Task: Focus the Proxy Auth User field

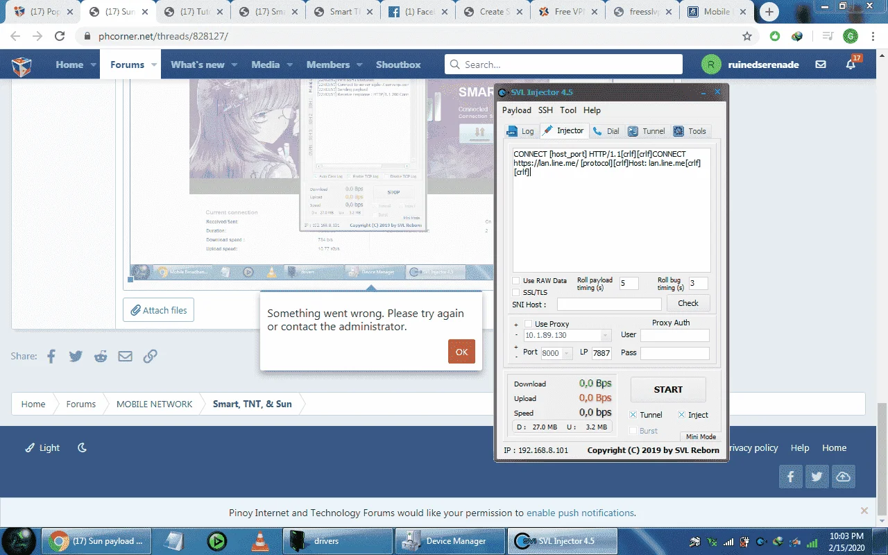Action: click(674, 335)
